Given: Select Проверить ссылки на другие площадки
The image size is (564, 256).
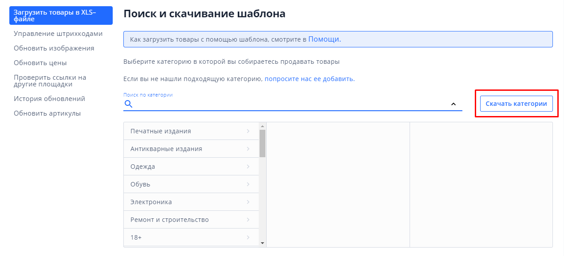Looking at the screenshot, I should 50,81.
